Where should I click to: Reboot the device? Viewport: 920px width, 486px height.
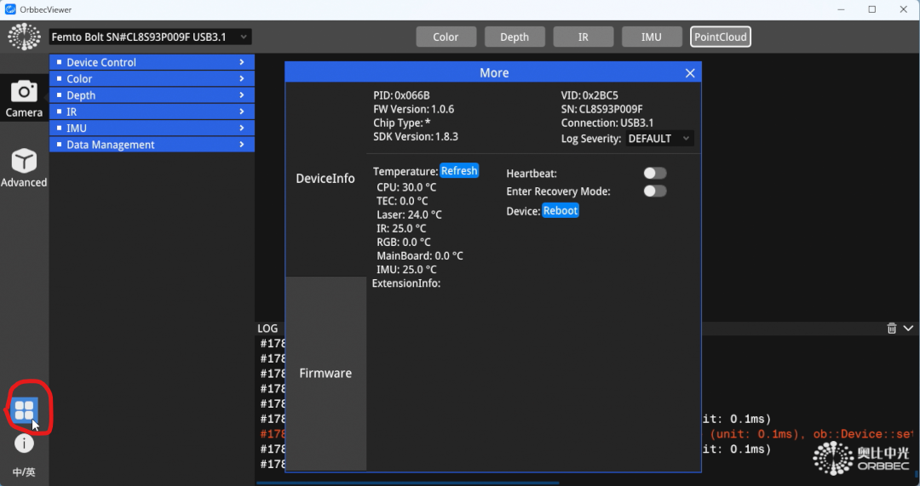[x=561, y=210]
